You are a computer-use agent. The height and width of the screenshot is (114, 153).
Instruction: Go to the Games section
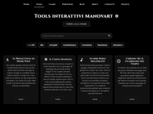pos(52,4)
